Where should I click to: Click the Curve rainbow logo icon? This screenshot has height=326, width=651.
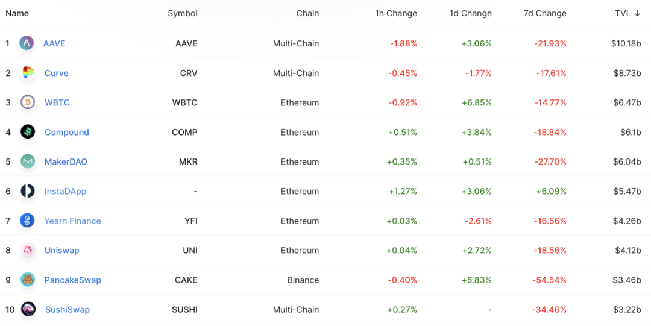[x=28, y=73]
